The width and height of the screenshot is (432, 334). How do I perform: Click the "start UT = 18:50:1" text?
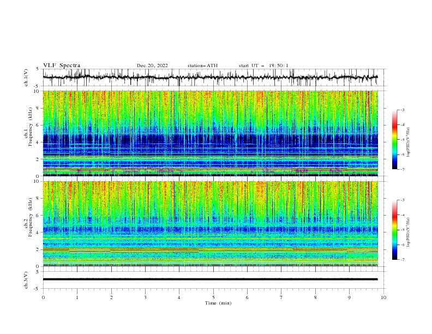coord(263,65)
